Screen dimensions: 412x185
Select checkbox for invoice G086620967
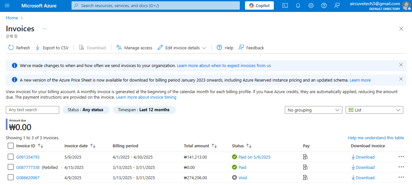(11, 178)
